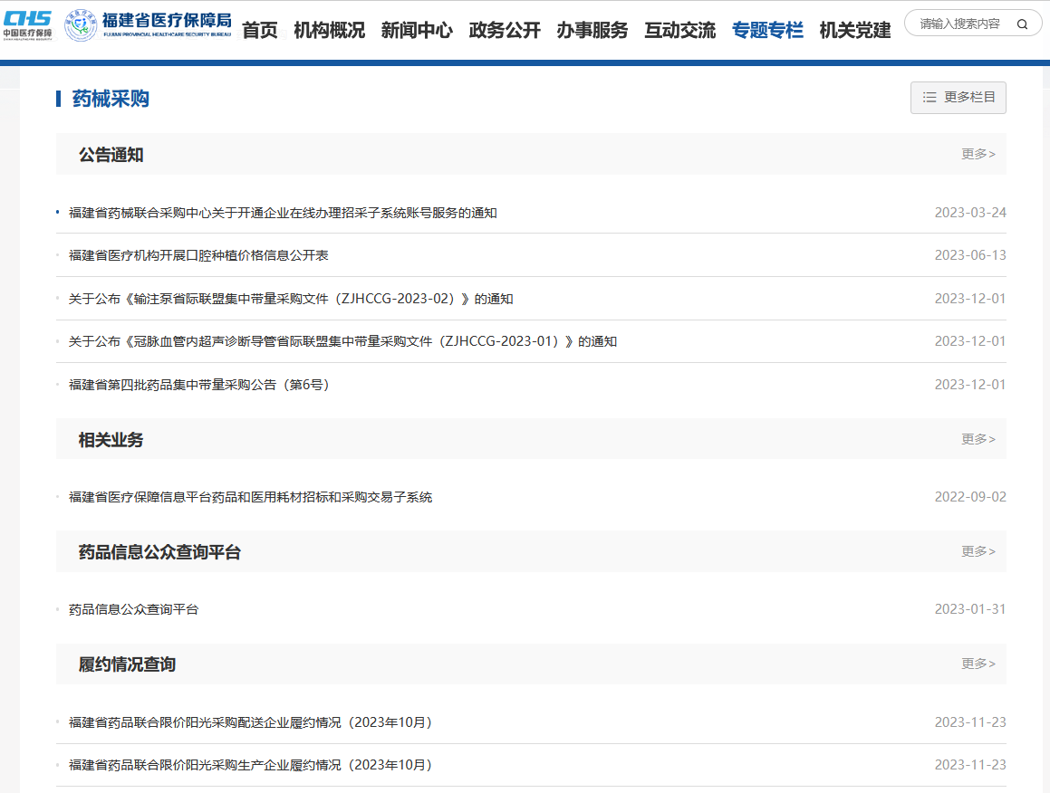
Task: Click the search magnifier icon
Action: tap(1022, 24)
